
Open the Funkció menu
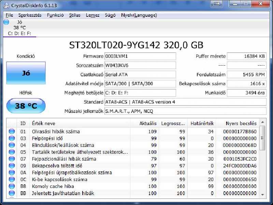(55, 15)
